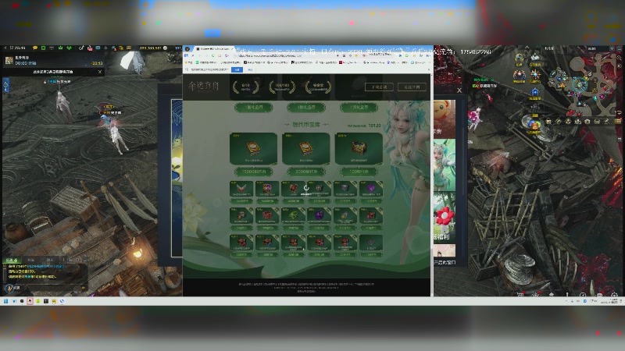Open the chat bubble icon in left game top bar
The image size is (625, 351).
pyautogui.click(x=34, y=48)
